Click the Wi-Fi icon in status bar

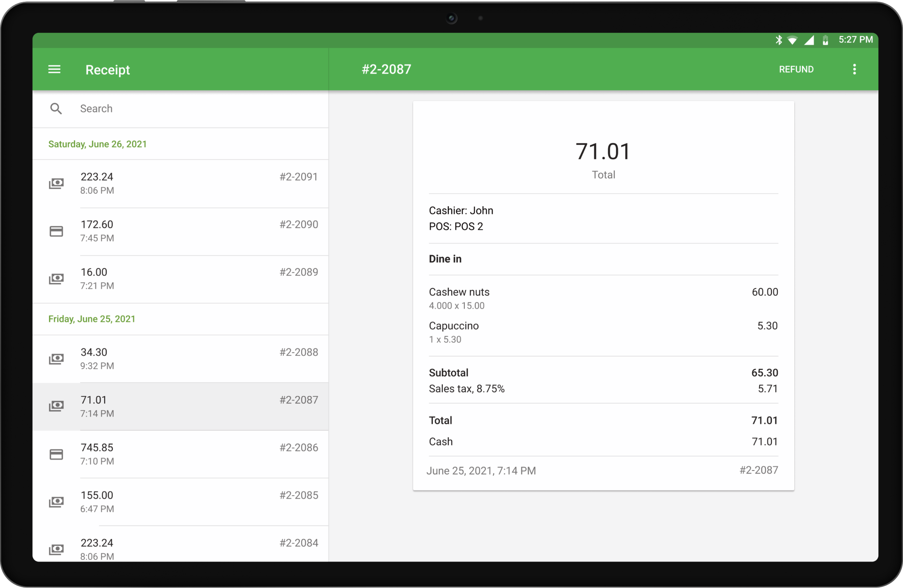[x=792, y=40]
